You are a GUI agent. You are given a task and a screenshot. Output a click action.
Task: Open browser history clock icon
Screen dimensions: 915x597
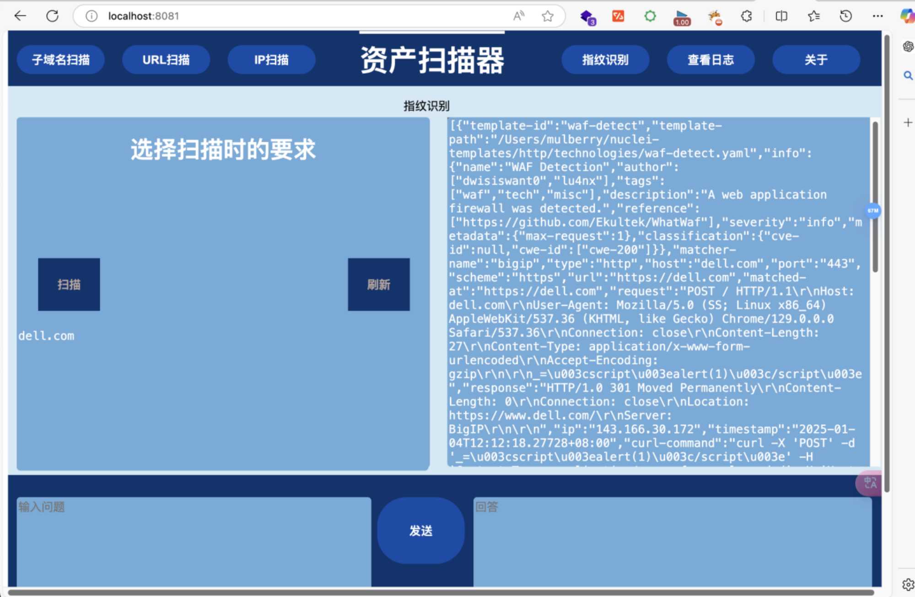(x=845, y=16)
